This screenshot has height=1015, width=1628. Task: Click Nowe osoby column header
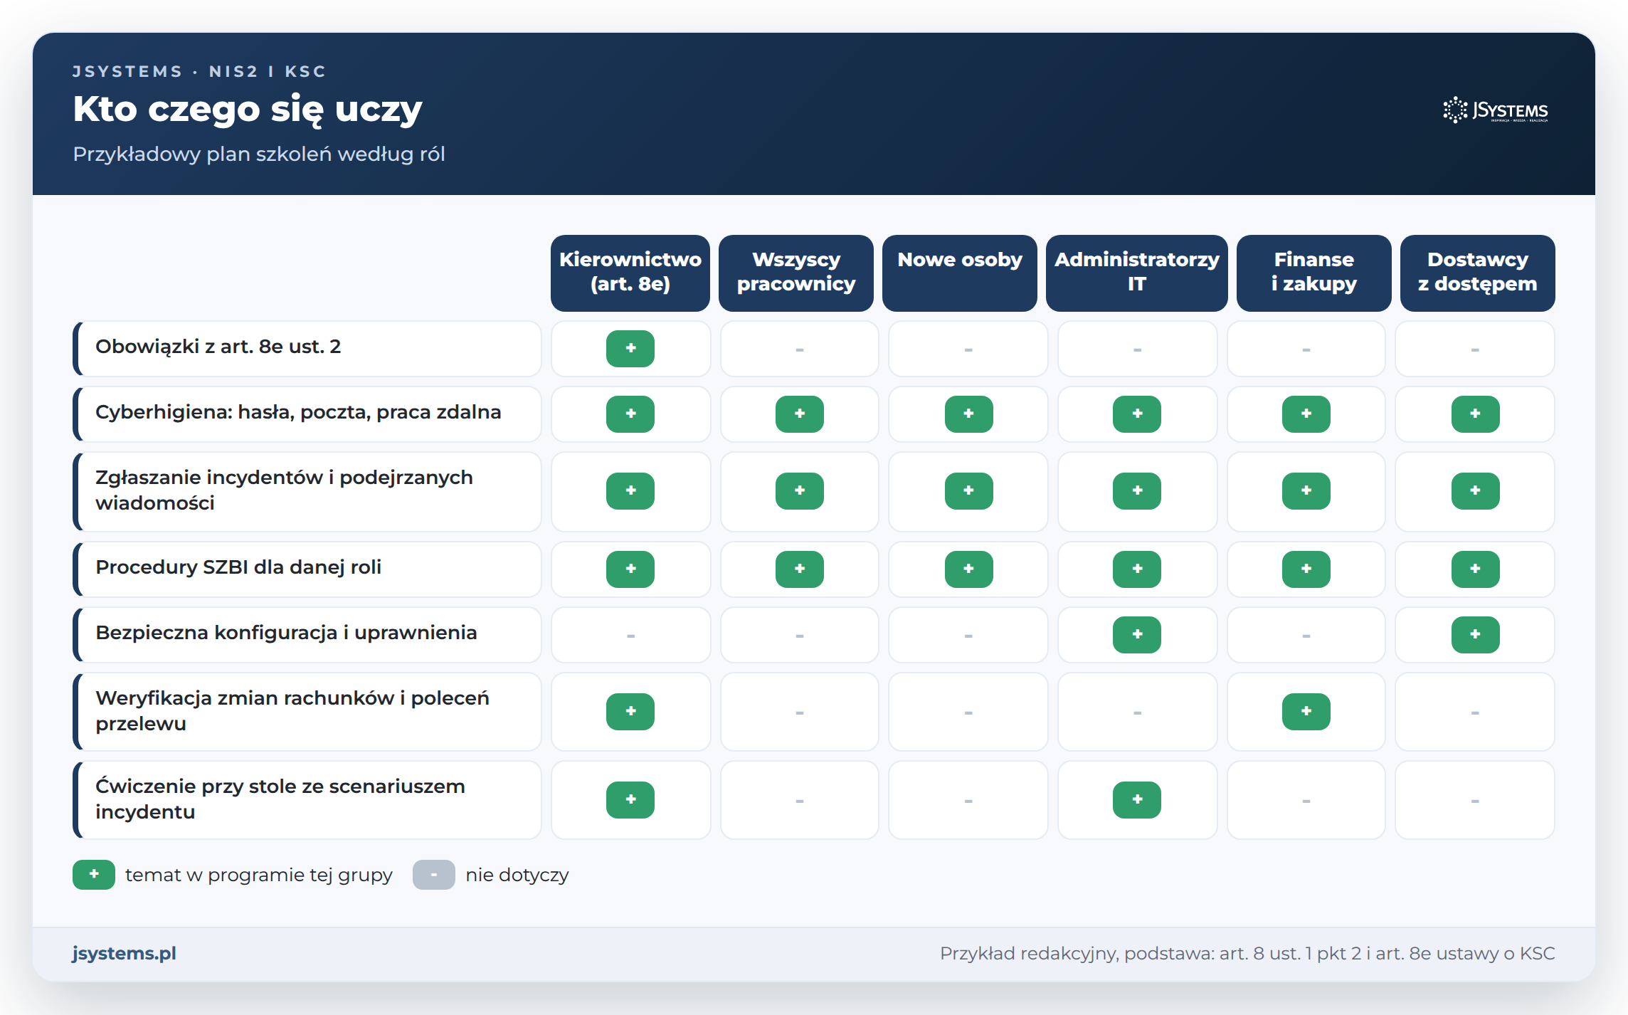[960, 273]
